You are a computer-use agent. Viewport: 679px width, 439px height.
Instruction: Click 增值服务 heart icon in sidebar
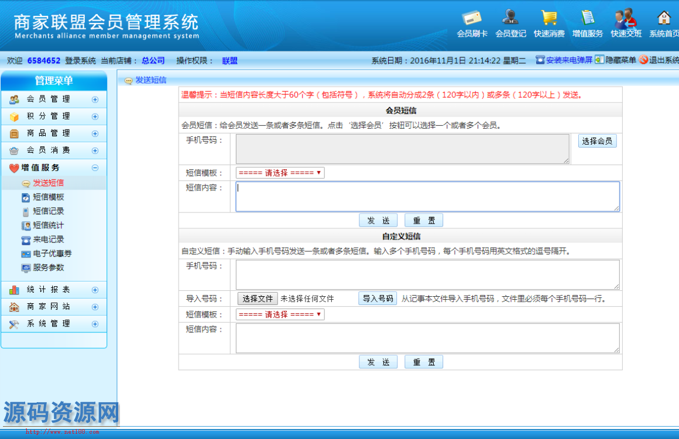pyautogui.click(x=14, y=168)
